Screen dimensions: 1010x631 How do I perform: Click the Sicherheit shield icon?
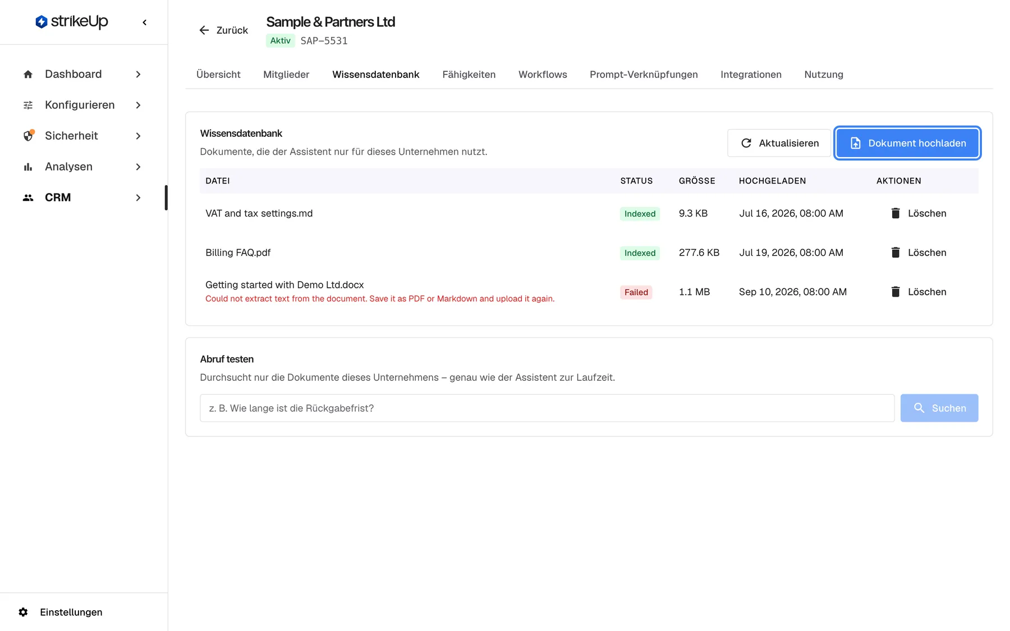pyautogui.click(x=28, y=136)
